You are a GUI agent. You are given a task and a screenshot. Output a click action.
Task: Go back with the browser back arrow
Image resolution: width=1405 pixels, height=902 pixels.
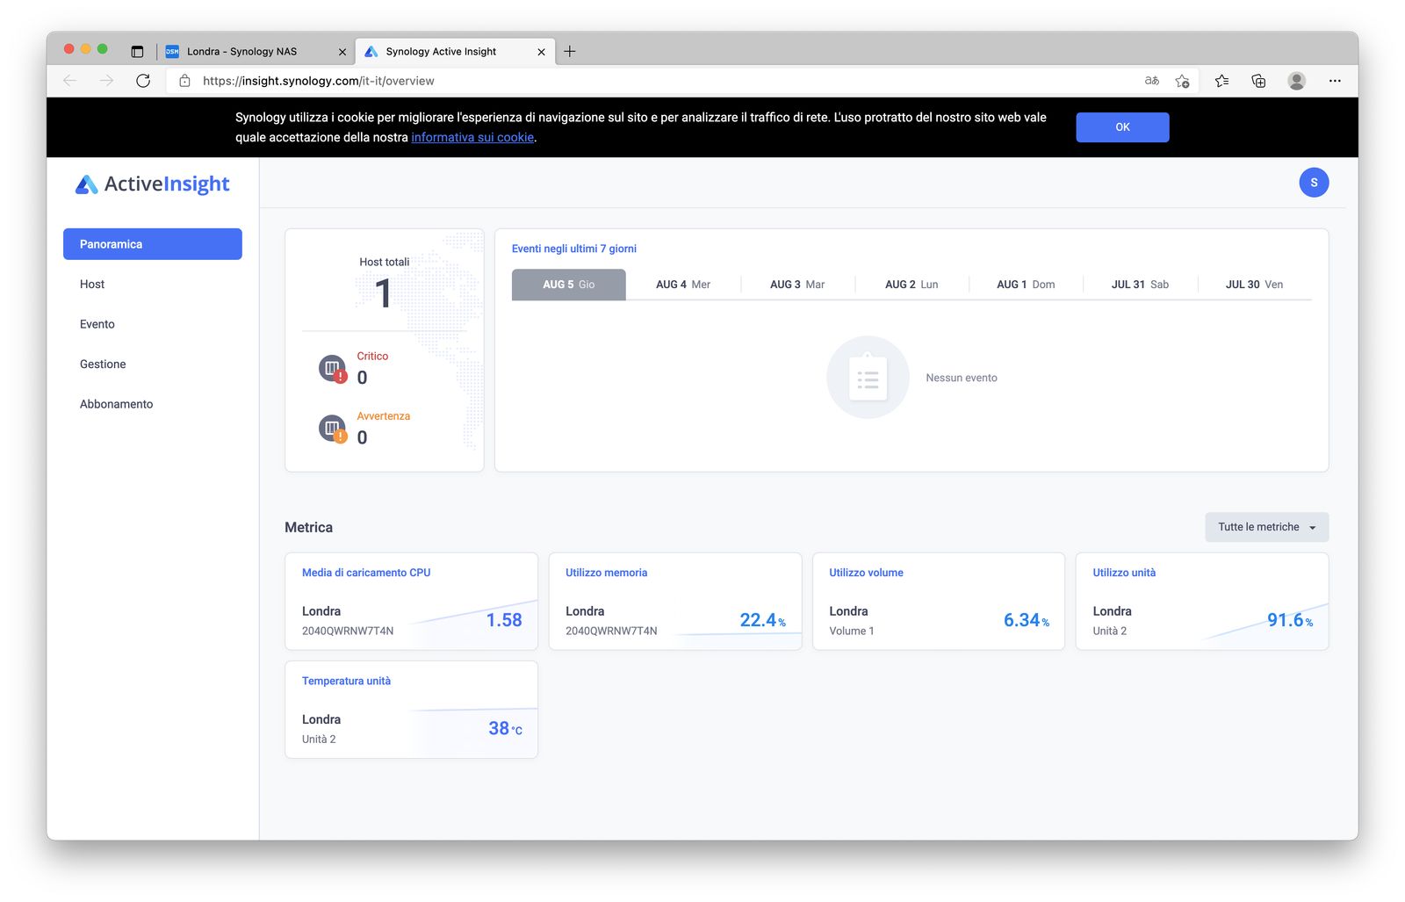coord(70,81)
